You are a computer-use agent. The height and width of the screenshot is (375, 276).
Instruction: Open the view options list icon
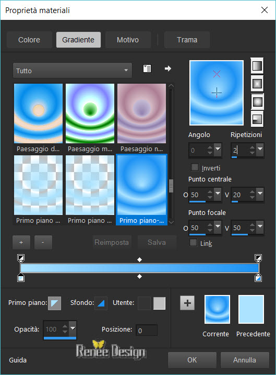point(147,69)
